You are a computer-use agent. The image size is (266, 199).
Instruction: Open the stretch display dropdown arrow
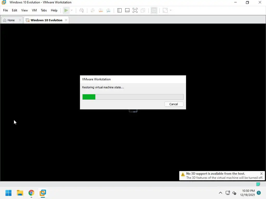point(171,10)
